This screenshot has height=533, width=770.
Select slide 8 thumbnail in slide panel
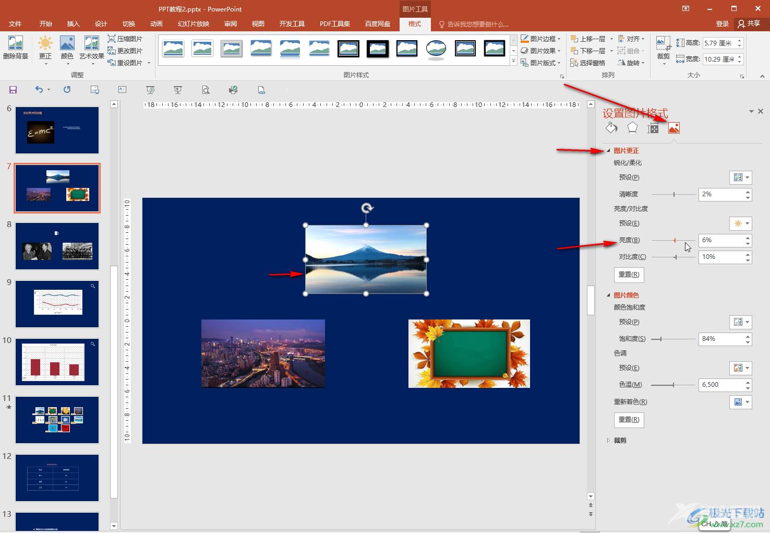click(x=57, y=246)
